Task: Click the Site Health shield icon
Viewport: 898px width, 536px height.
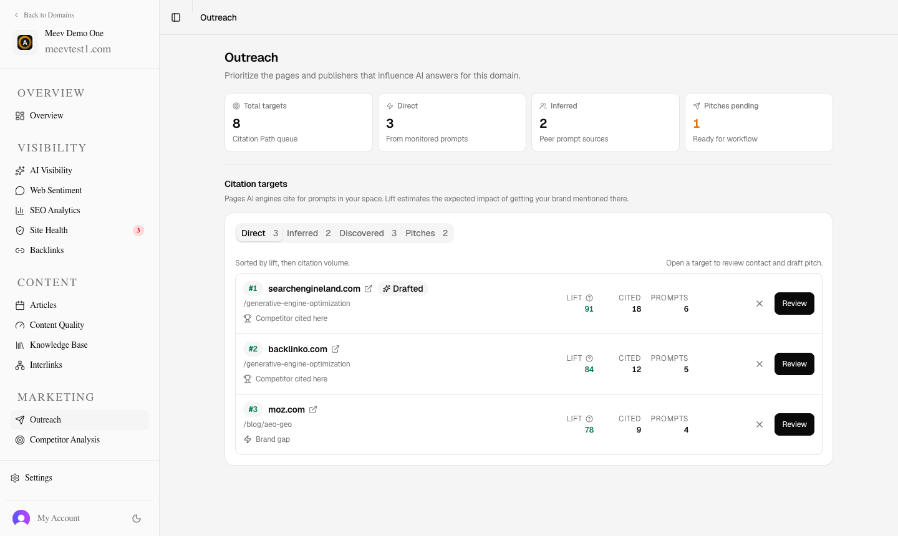Action: coord(20,231)
